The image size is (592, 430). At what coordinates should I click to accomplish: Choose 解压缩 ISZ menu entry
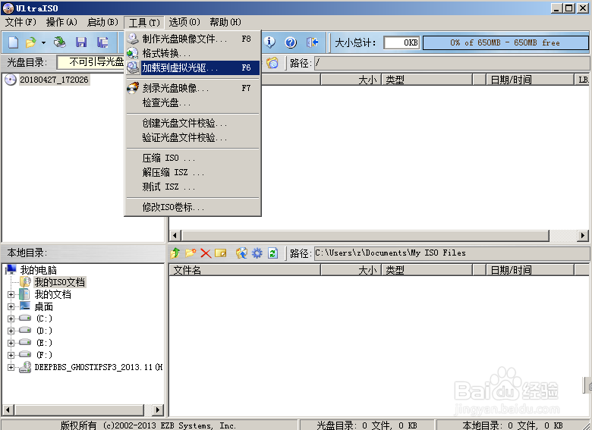coord(193,172)
